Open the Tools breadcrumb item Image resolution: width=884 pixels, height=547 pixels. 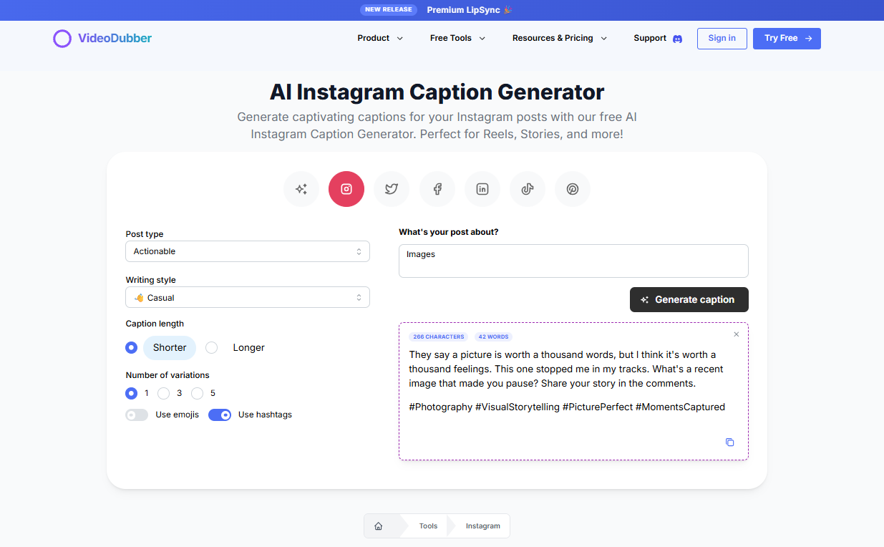pos(428,526)
